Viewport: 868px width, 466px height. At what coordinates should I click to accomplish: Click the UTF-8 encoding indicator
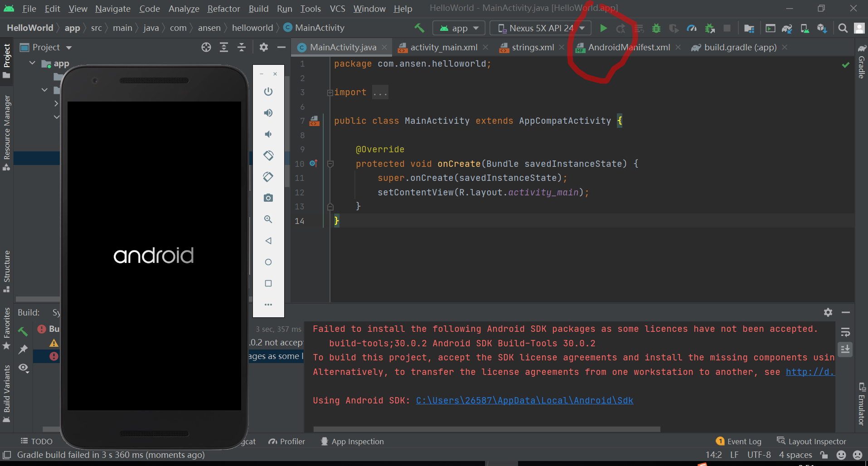pyautogui.click(x=759, y=455)
